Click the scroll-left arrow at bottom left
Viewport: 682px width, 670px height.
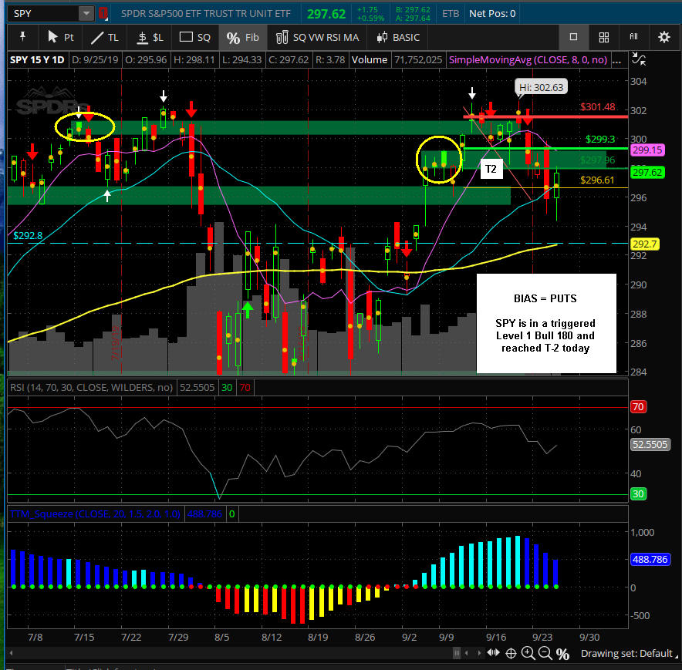(x=11, y=652)
